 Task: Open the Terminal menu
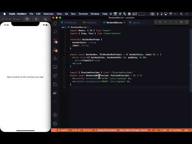pyautogui.click(x=83, y=14)
